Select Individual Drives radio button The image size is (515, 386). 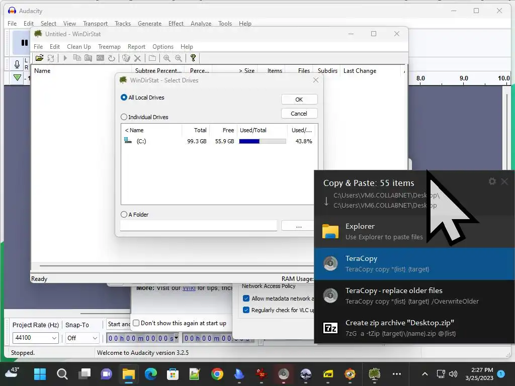[x=124, y=117]
